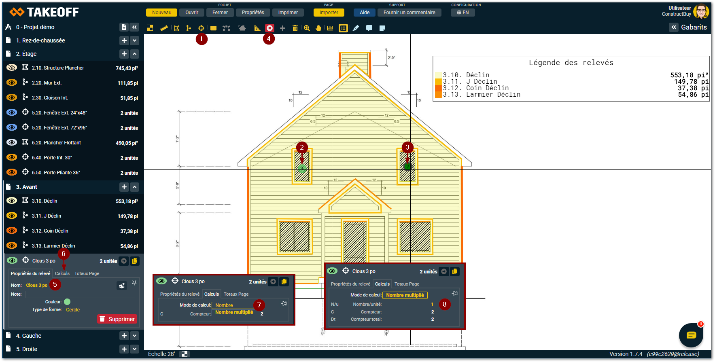715x362 pixels.
Task: Hide the 2.20. Mur Ext. takeoff
Action: 12,83
